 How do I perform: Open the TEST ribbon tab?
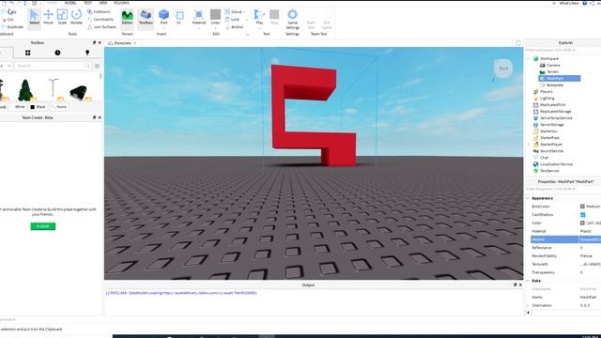[87, 3]
